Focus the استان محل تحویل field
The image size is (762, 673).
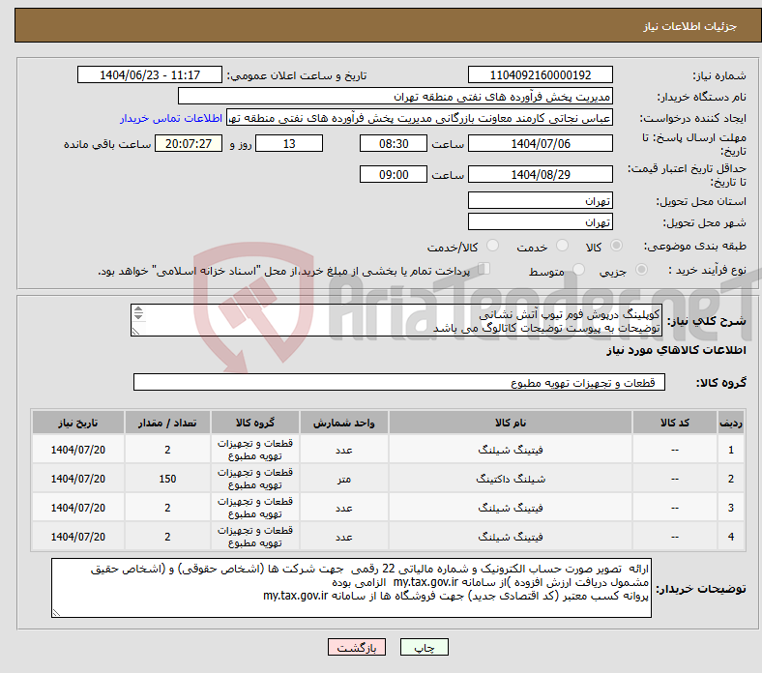coord(540,200)
